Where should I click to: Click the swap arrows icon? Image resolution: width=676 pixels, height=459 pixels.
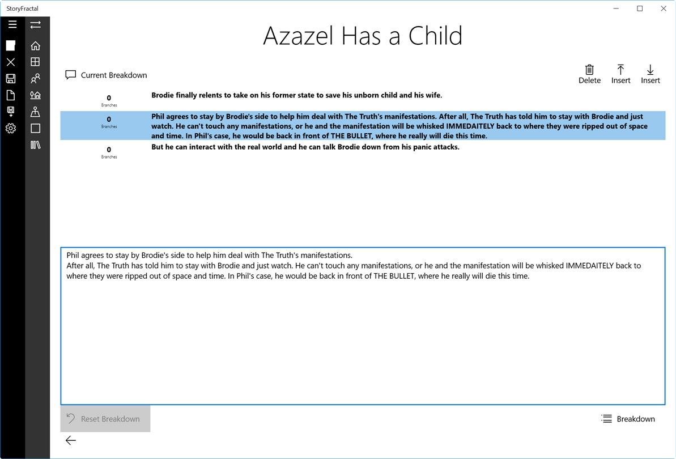click(36, 24)
